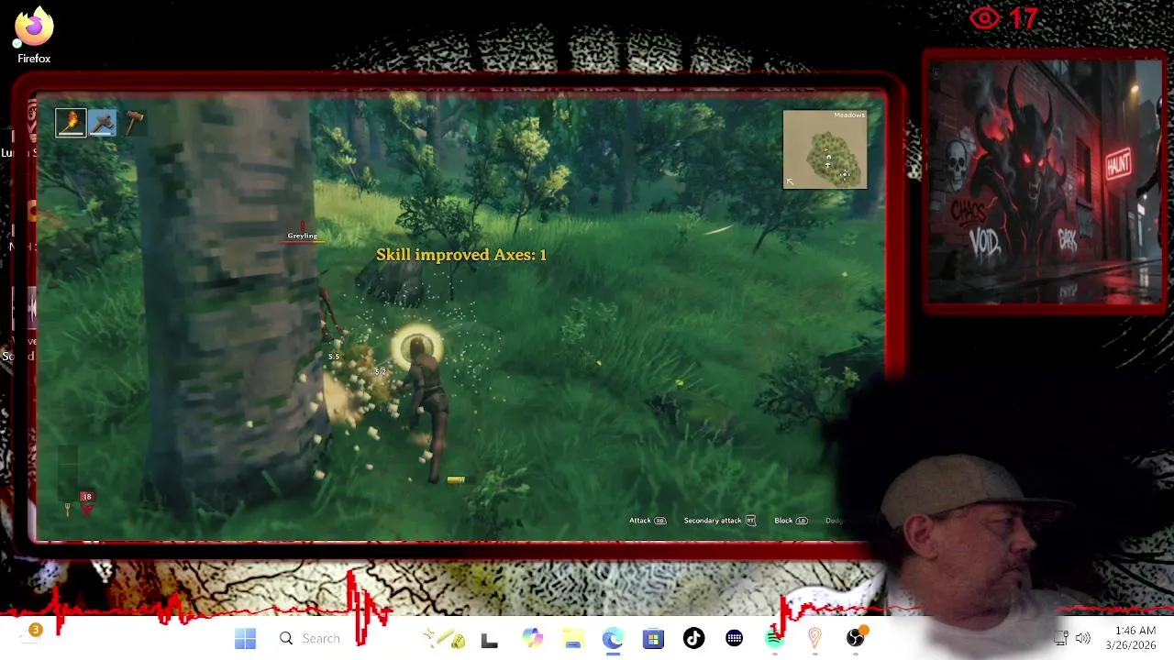Open Microsoft Store from taskbar
The image size is (1174, 660).
[x=653, y=639]
